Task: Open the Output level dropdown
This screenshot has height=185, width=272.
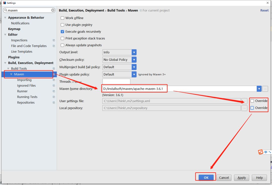Action: [x=134, y=52]
